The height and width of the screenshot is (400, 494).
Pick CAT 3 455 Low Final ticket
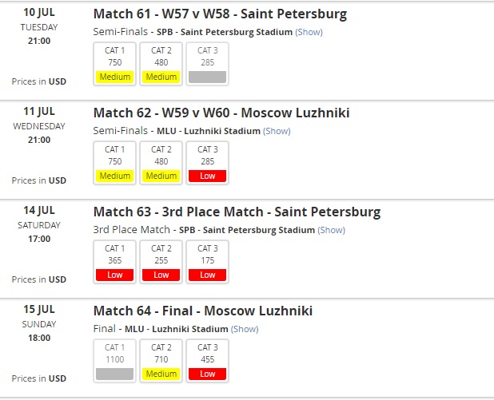207,361
